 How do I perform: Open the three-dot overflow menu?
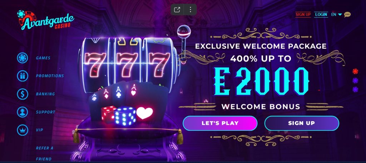point(191,10)
